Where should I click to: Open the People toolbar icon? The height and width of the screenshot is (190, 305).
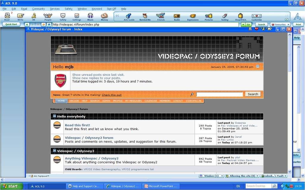48,17
